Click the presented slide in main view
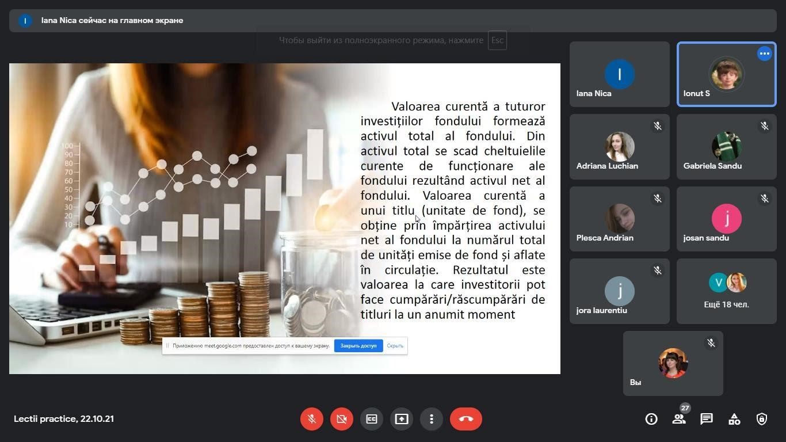Viewport: 786px width, 442px height. [285, 219]
